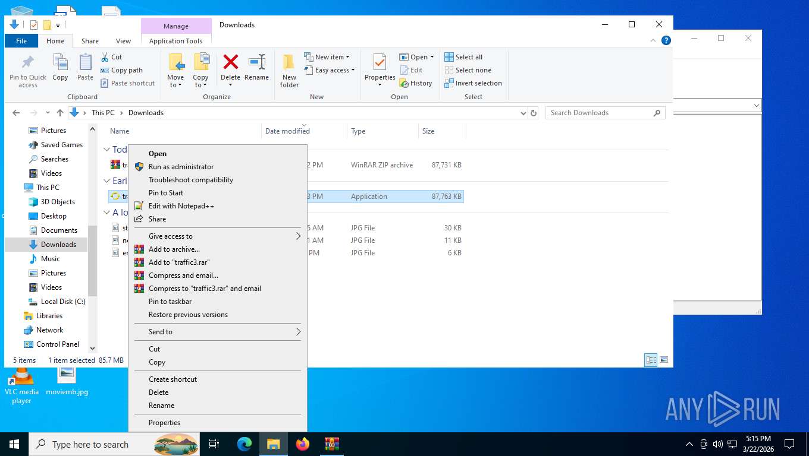The image size is (809, 456).
Task: Click the This PC breadcrumb in address bar
Action: pyautogui.click(x=103, y=113)
